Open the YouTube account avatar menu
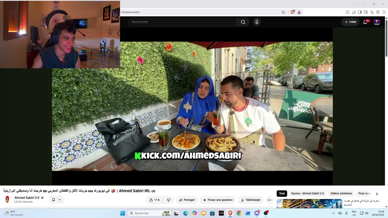Viewport: 388px width, 218px height. (377, 22)
